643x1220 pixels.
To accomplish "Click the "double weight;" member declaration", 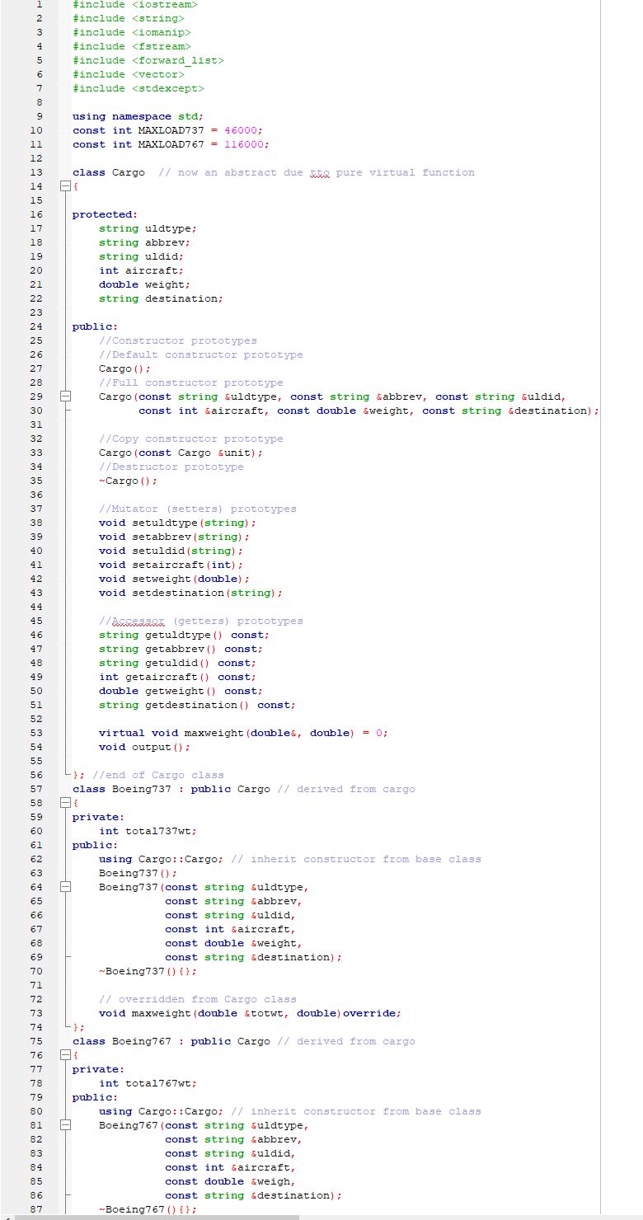I will pyautogui.click(x=145, y=284).
